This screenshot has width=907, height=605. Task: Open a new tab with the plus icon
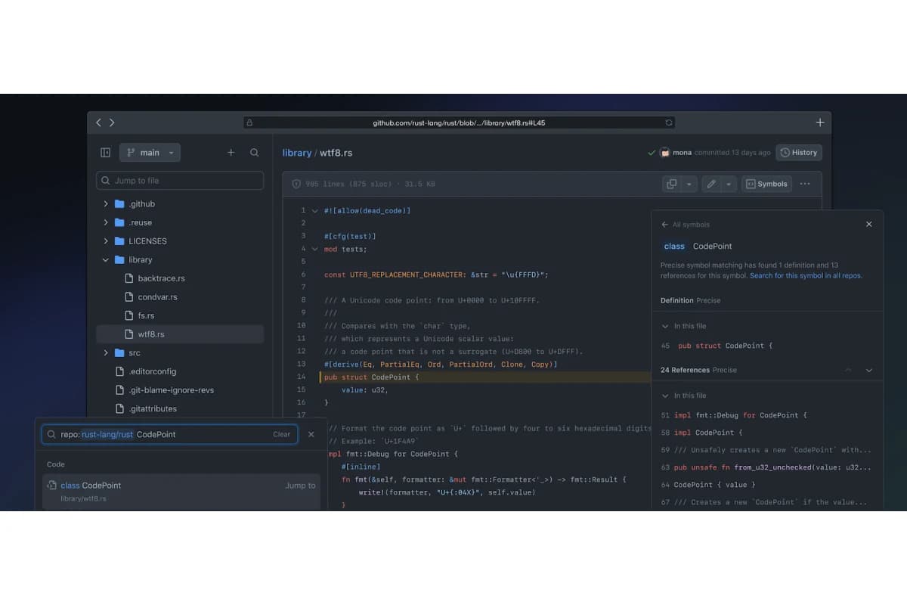click(x=820, y=123)
